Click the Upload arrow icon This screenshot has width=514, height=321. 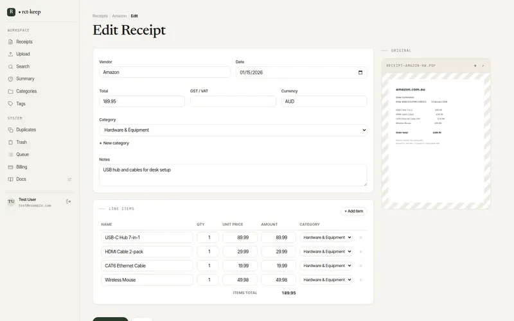[10, 54]
